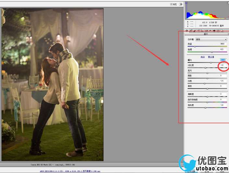Click the 饱和度 saturation slider handle
The image size is (229, 173).
click(x=205, y=108)
